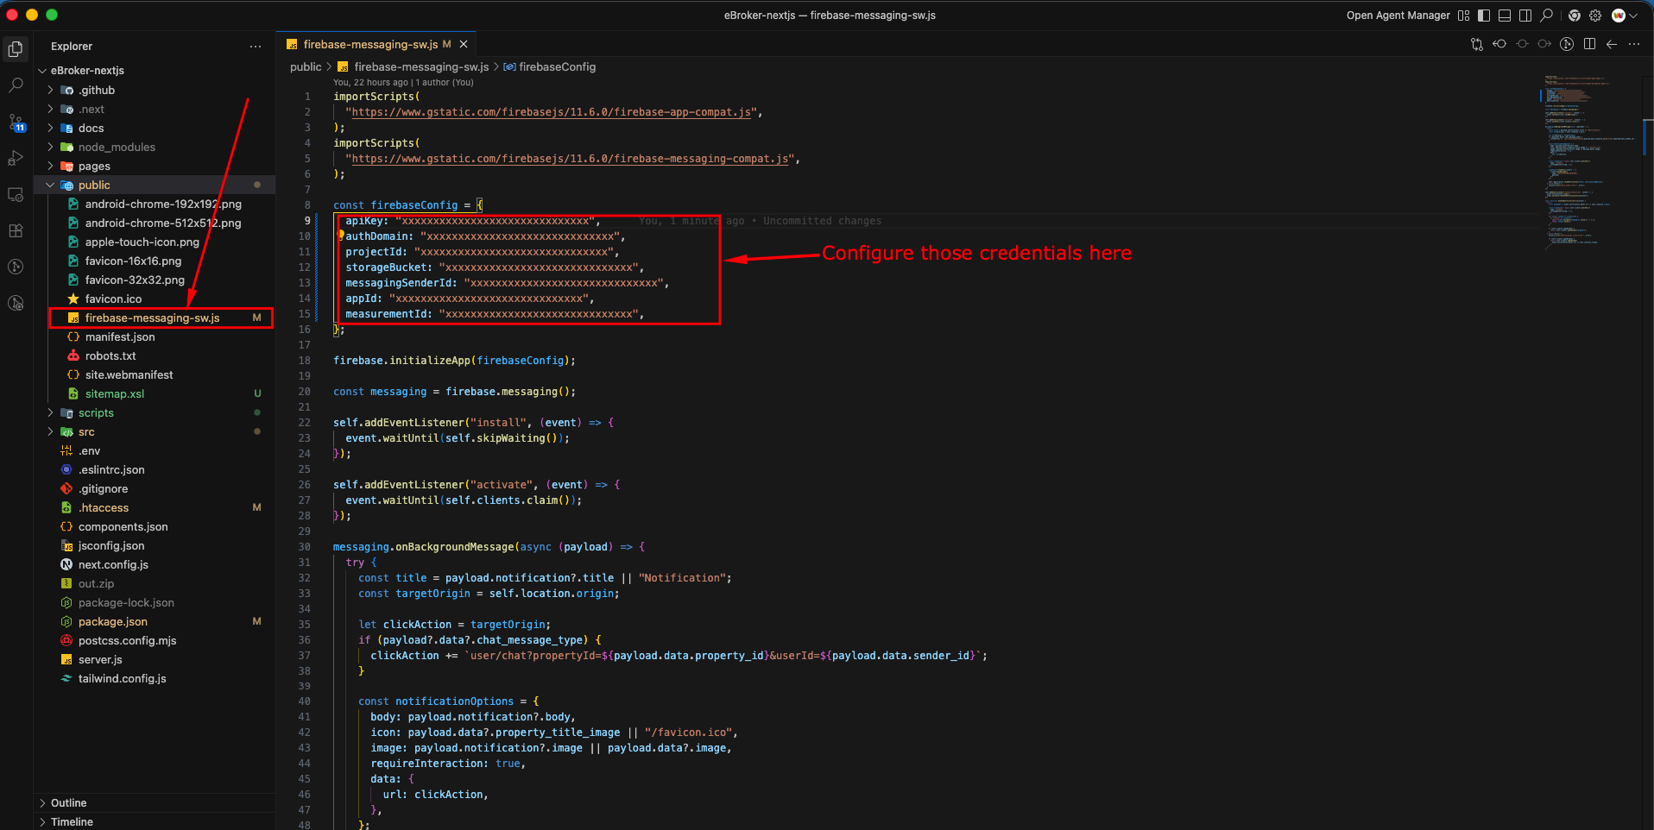Expand the pages folder
This screenshot has width=1654, height=830.
point(50,166)
